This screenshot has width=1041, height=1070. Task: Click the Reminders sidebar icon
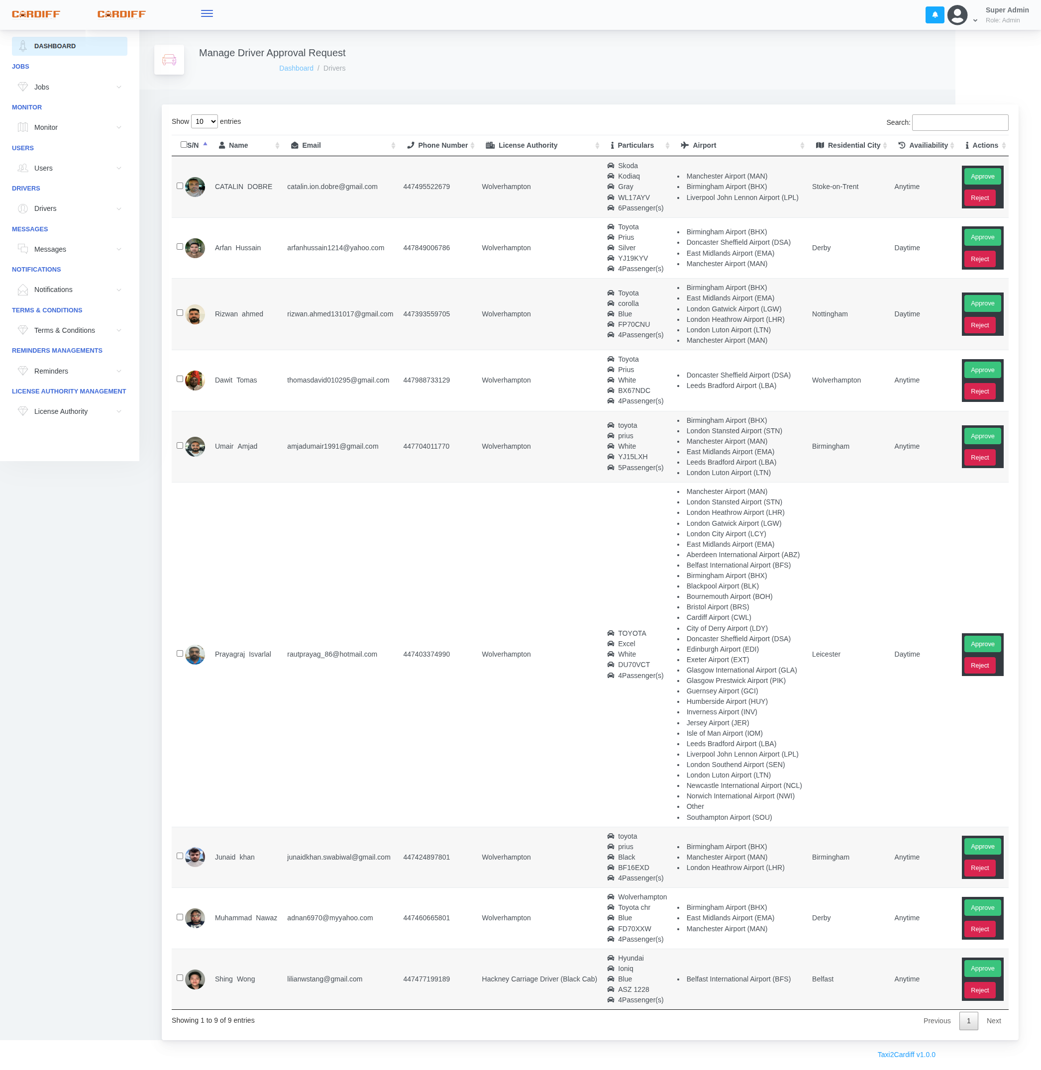pos(22,371)
